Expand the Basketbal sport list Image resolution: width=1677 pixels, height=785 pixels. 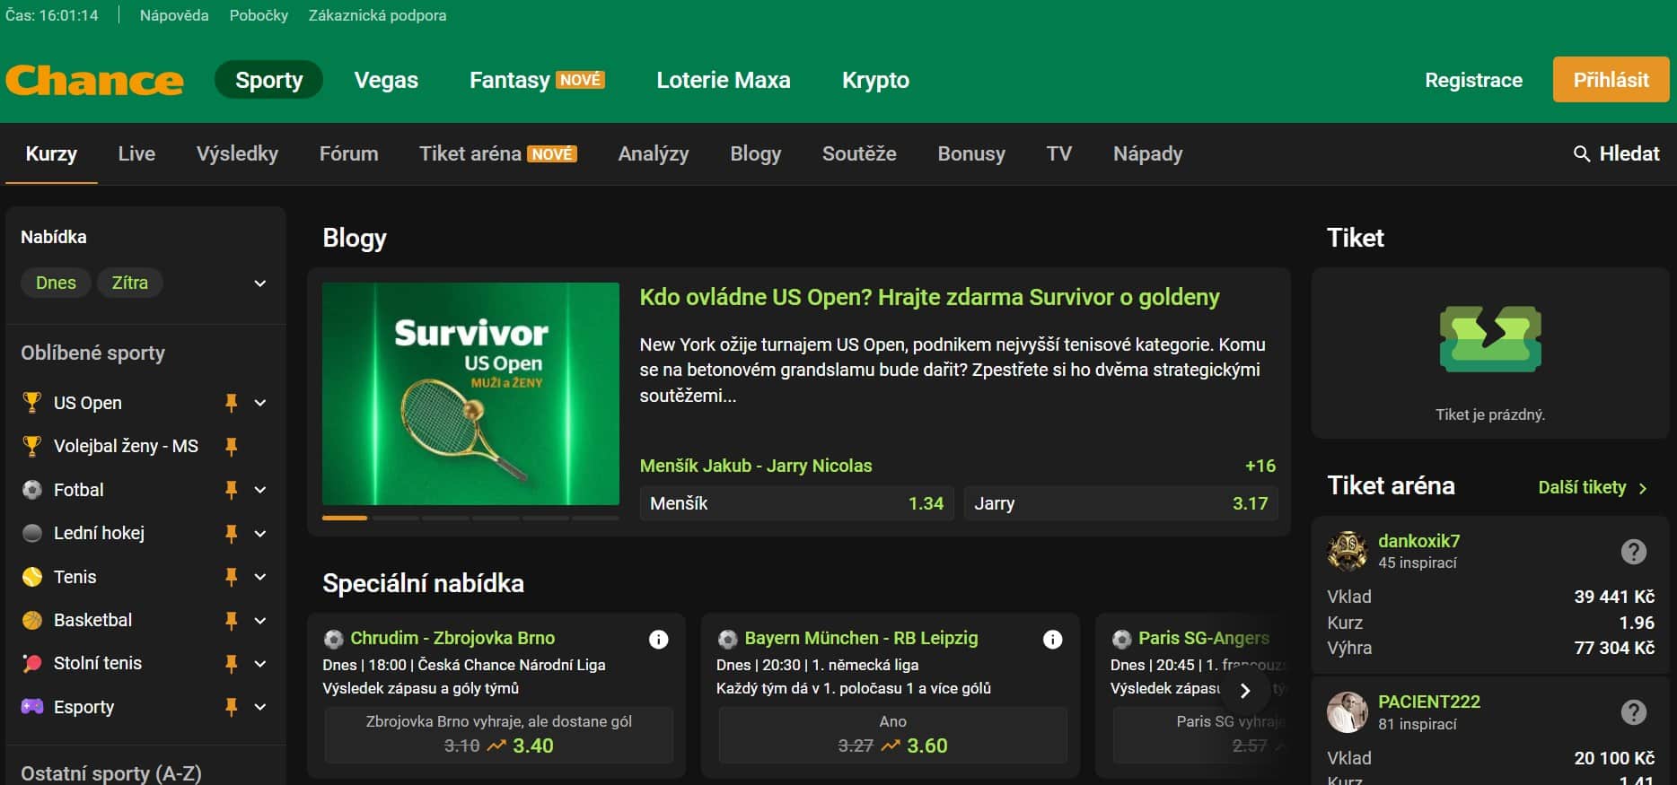click(260, 620)
